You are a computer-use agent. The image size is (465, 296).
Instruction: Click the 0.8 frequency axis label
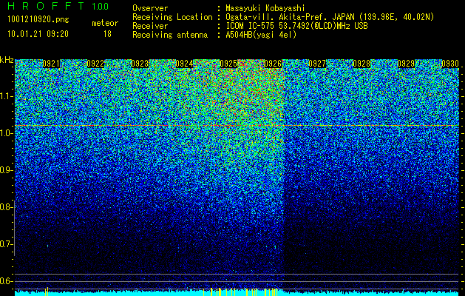coord(6,207)
